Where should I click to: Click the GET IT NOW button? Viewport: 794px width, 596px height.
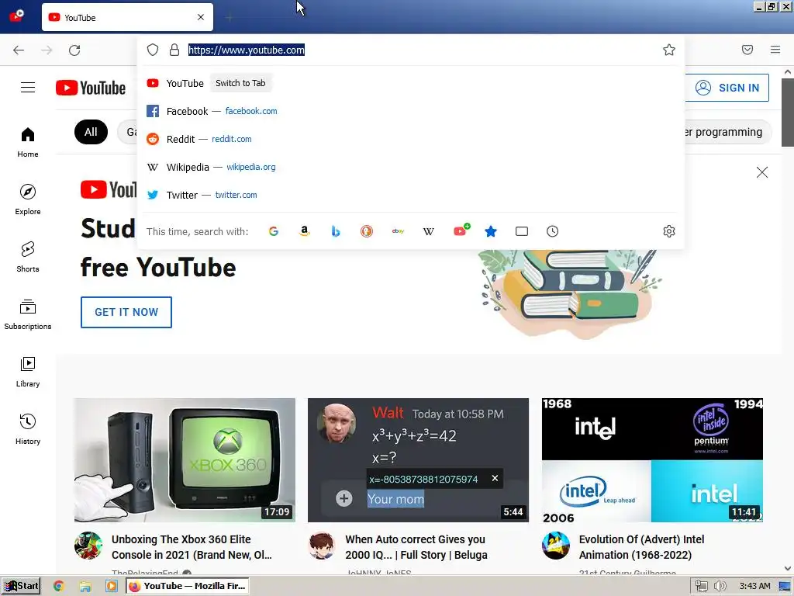click(x=126, y=312)
